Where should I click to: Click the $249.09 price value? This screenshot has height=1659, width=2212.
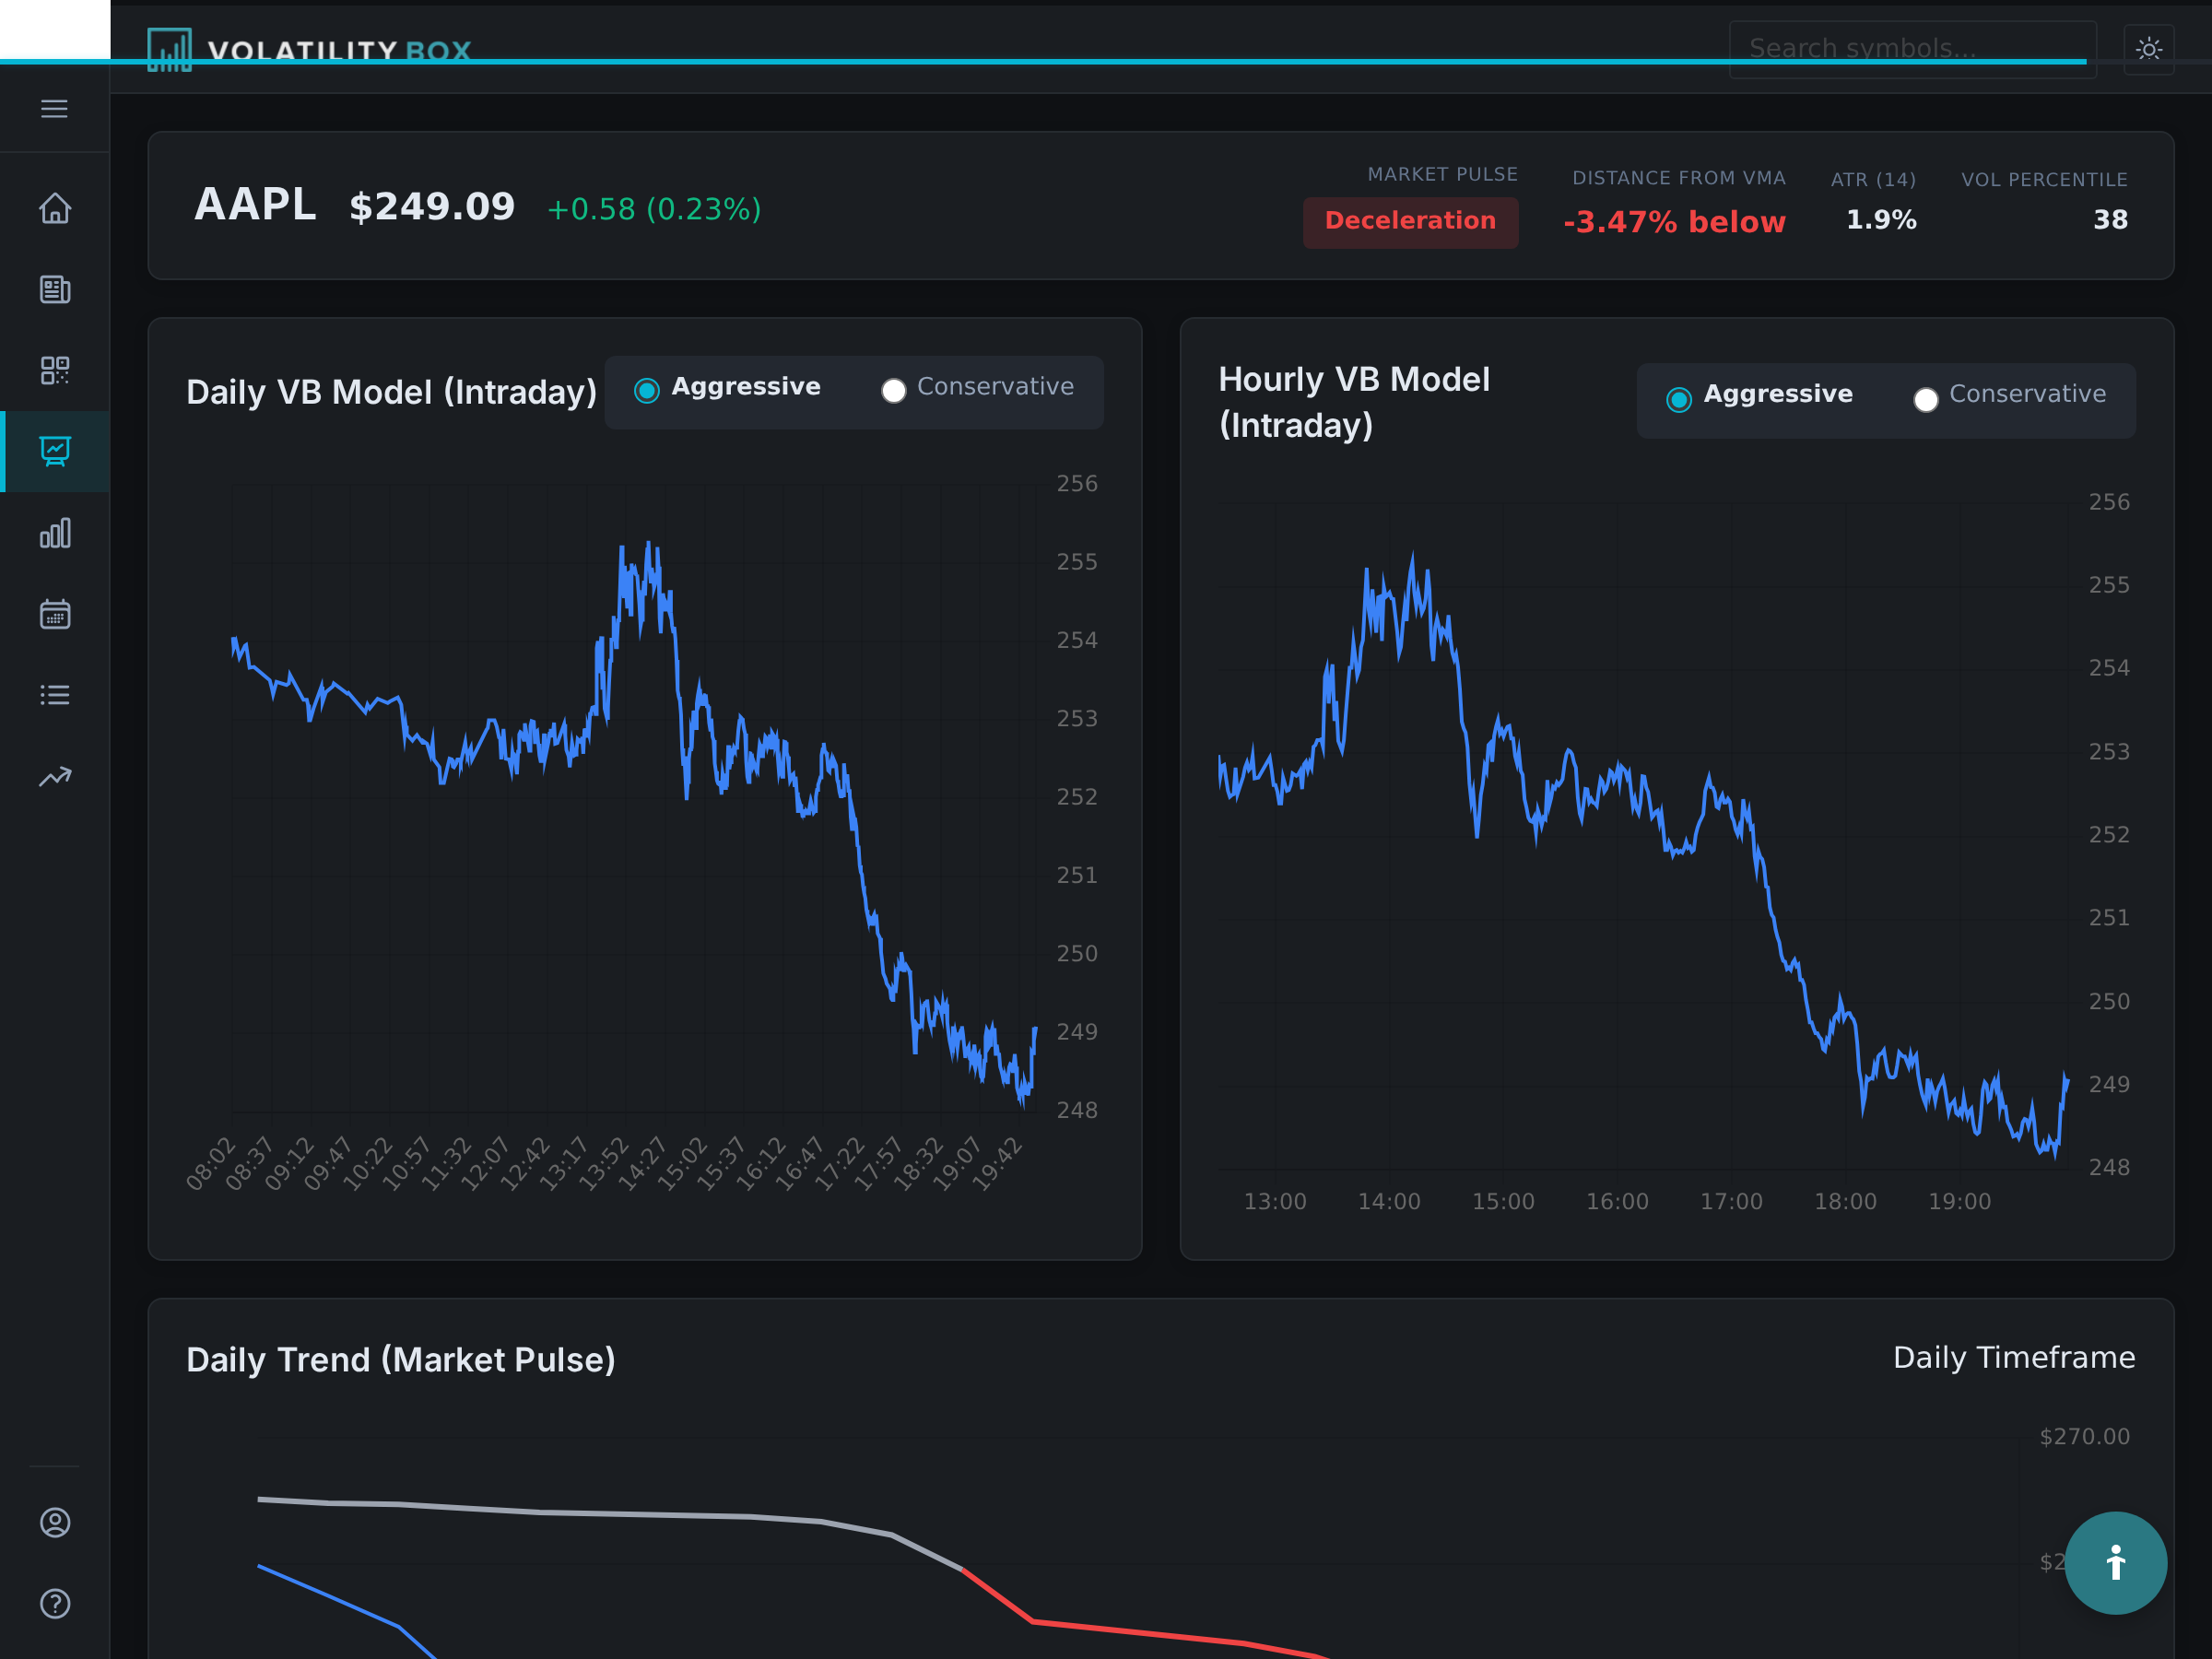pyautogui.click(x=432, y=207)
